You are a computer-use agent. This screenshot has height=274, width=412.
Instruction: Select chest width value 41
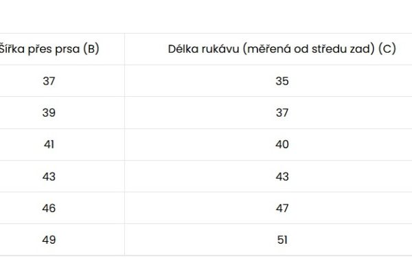(49, 144)
